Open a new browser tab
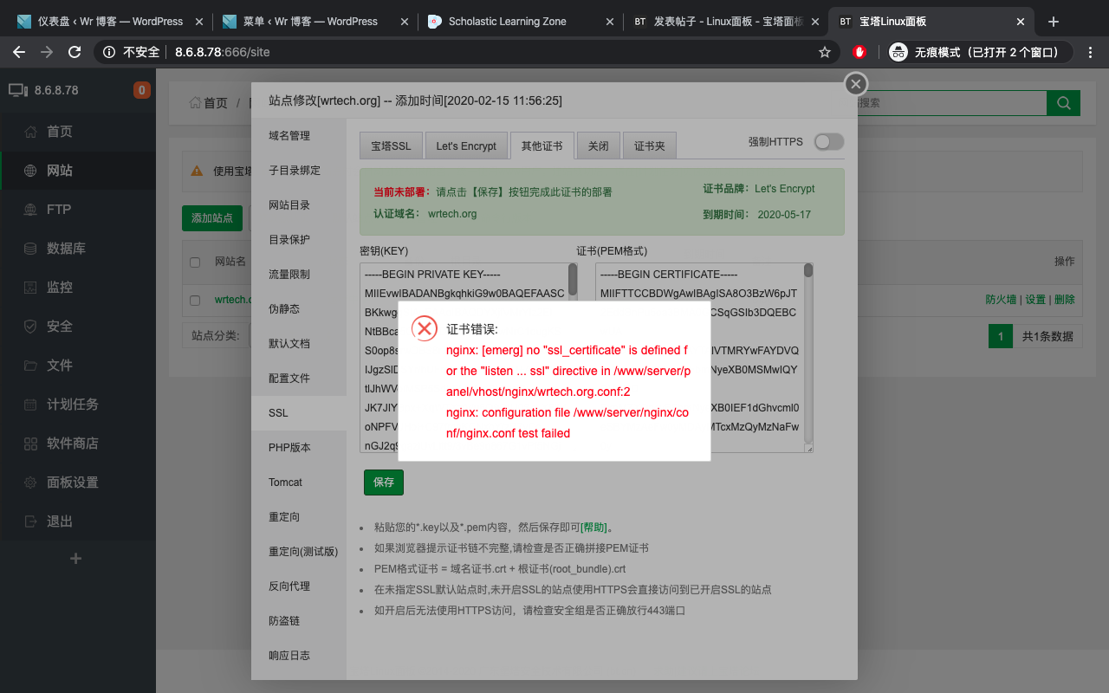 tap(1054, 22)
